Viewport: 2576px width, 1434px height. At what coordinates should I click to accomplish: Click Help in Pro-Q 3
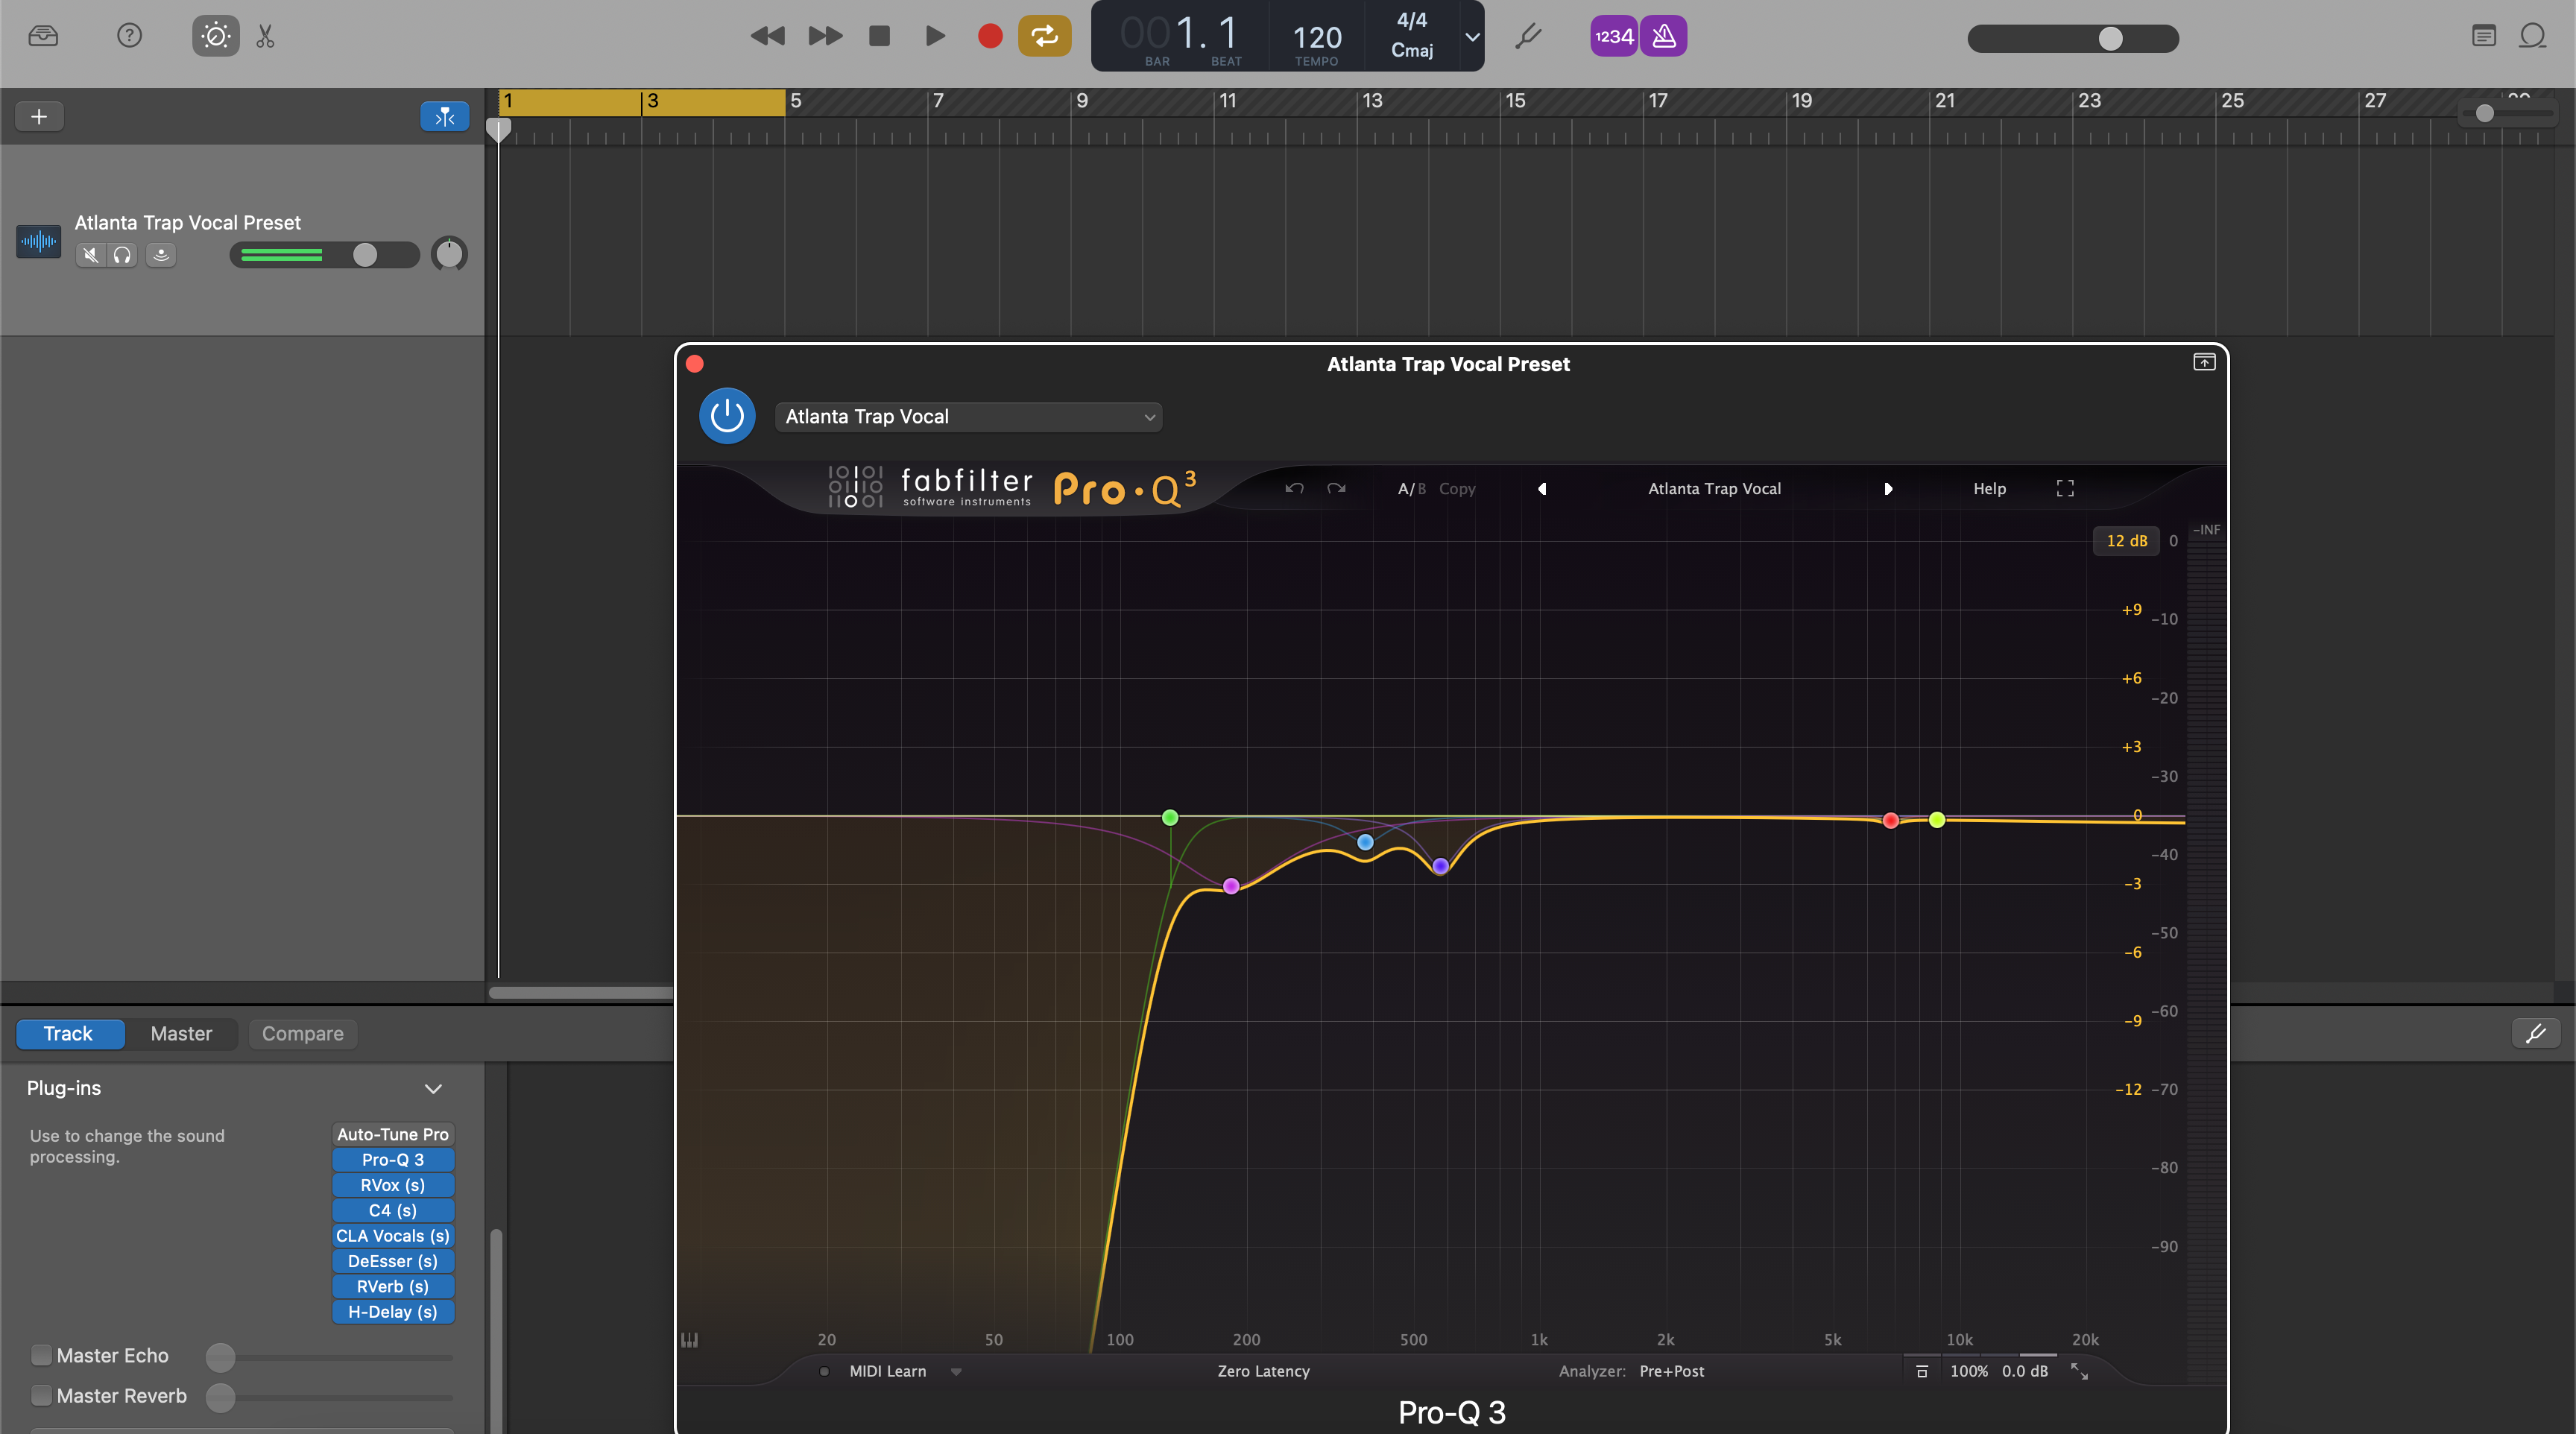click(x=1989, y=489)
